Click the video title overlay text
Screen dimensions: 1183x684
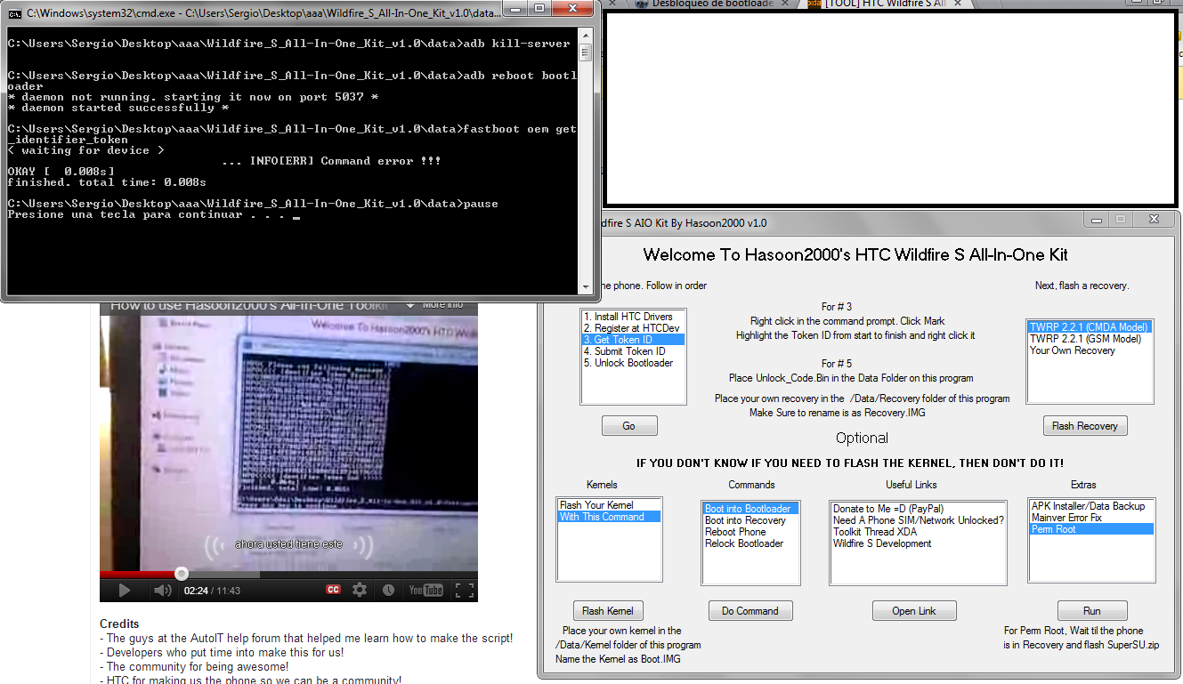(x=249, y=305)
